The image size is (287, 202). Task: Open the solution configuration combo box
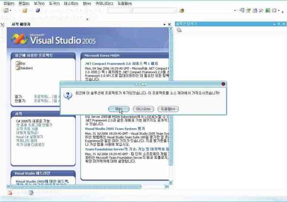pyautogui.click(x=120, y=11)
